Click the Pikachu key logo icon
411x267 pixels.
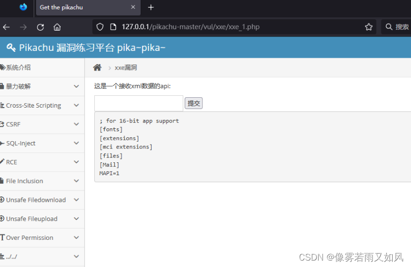[x=11, y=48]
